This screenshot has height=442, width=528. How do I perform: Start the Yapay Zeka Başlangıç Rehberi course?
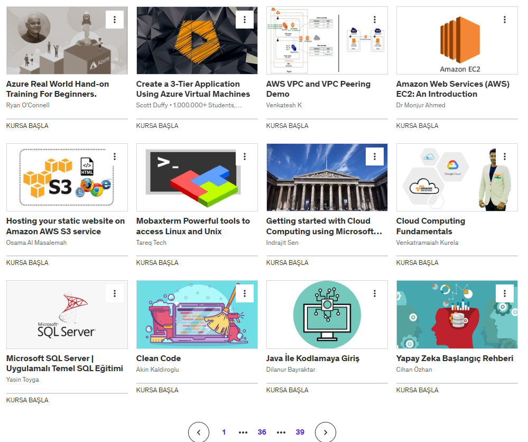click(x=417, y=390)
